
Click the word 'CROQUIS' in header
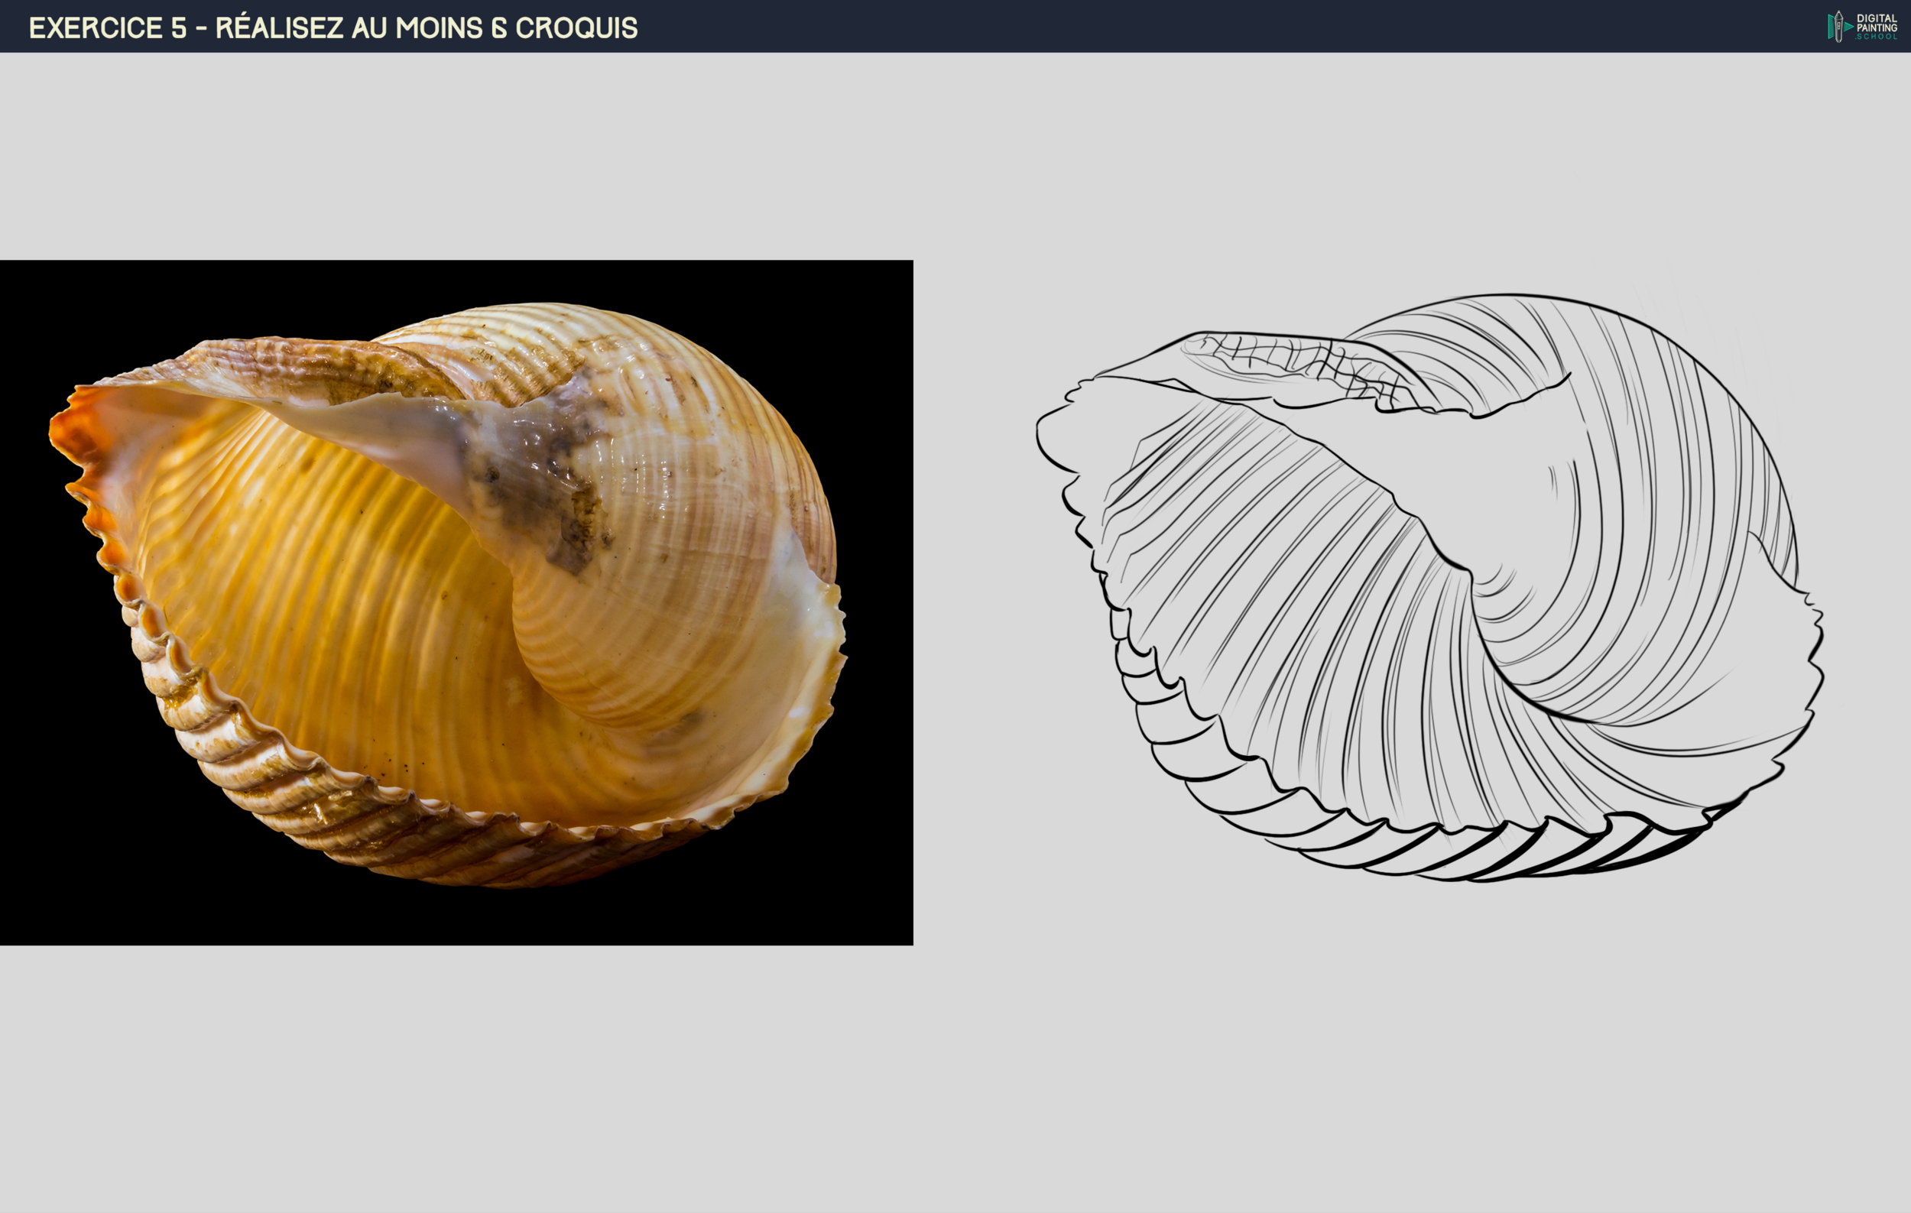pyautogui.click(x=576, y=28)
